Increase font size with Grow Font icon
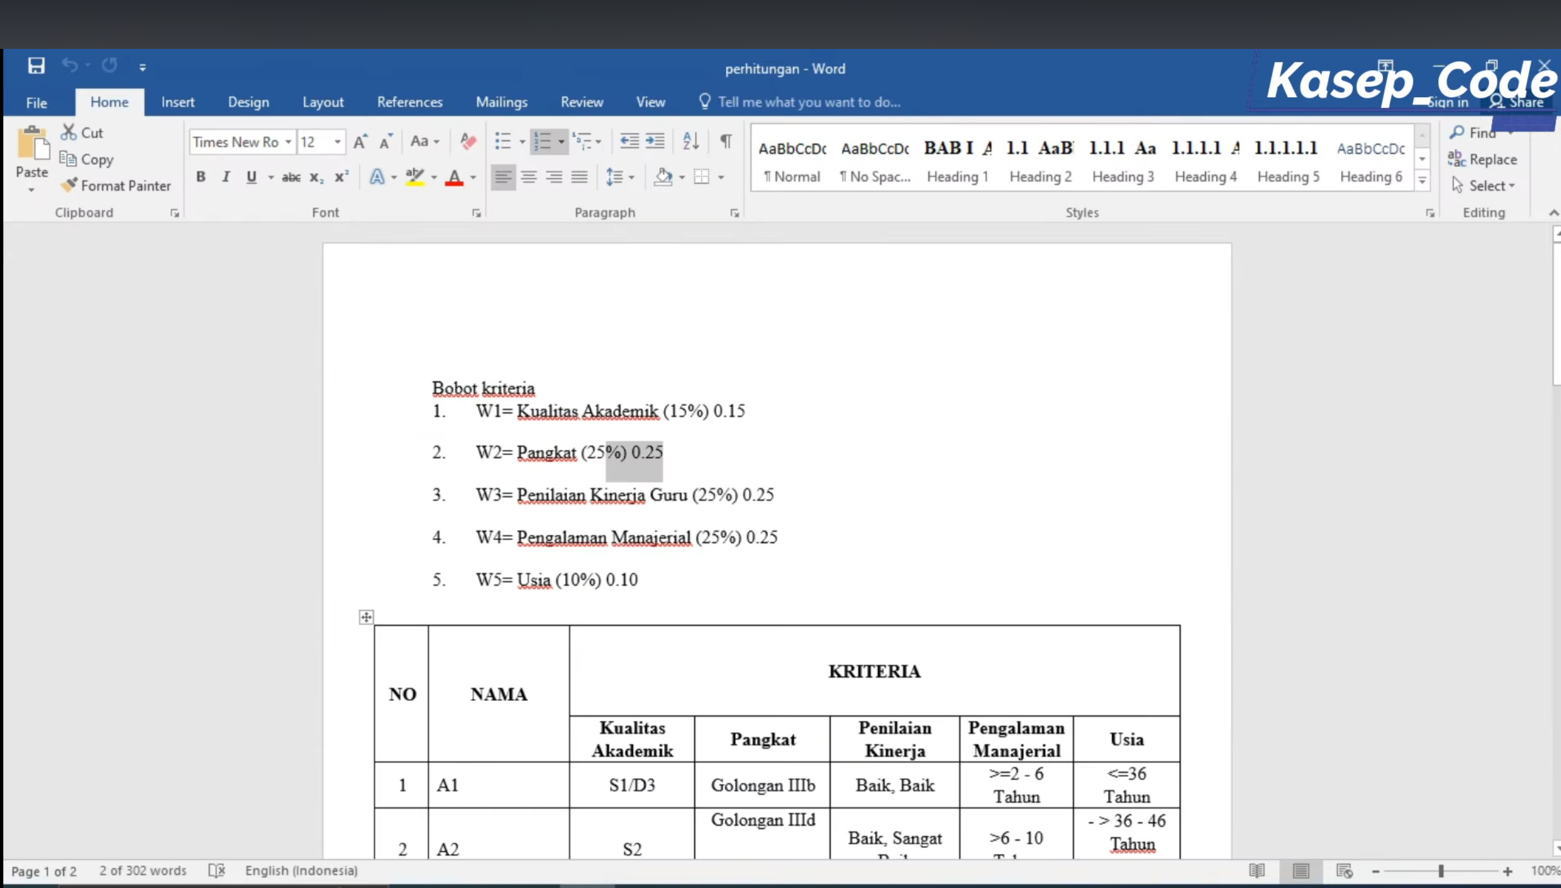Viewport: 1561px width, 888px height. [x=360, y=141]
